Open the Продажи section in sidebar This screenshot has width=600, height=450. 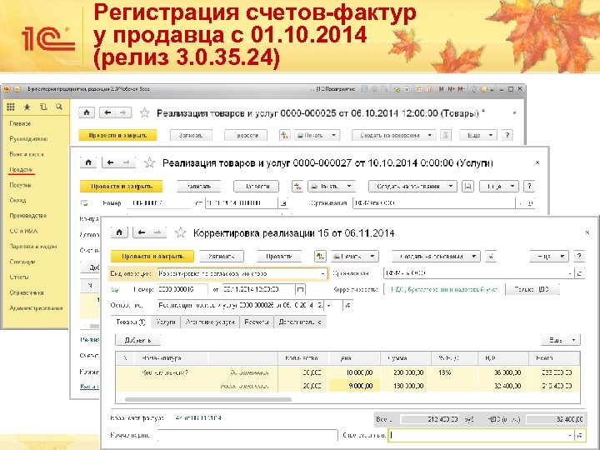21,169
